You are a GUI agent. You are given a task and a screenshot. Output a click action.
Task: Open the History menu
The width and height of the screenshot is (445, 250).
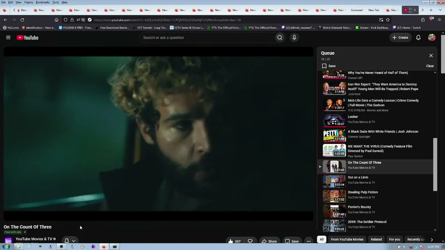coord(29,2)
